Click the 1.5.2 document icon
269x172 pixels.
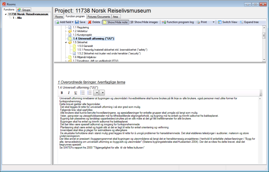pos(74,54)
